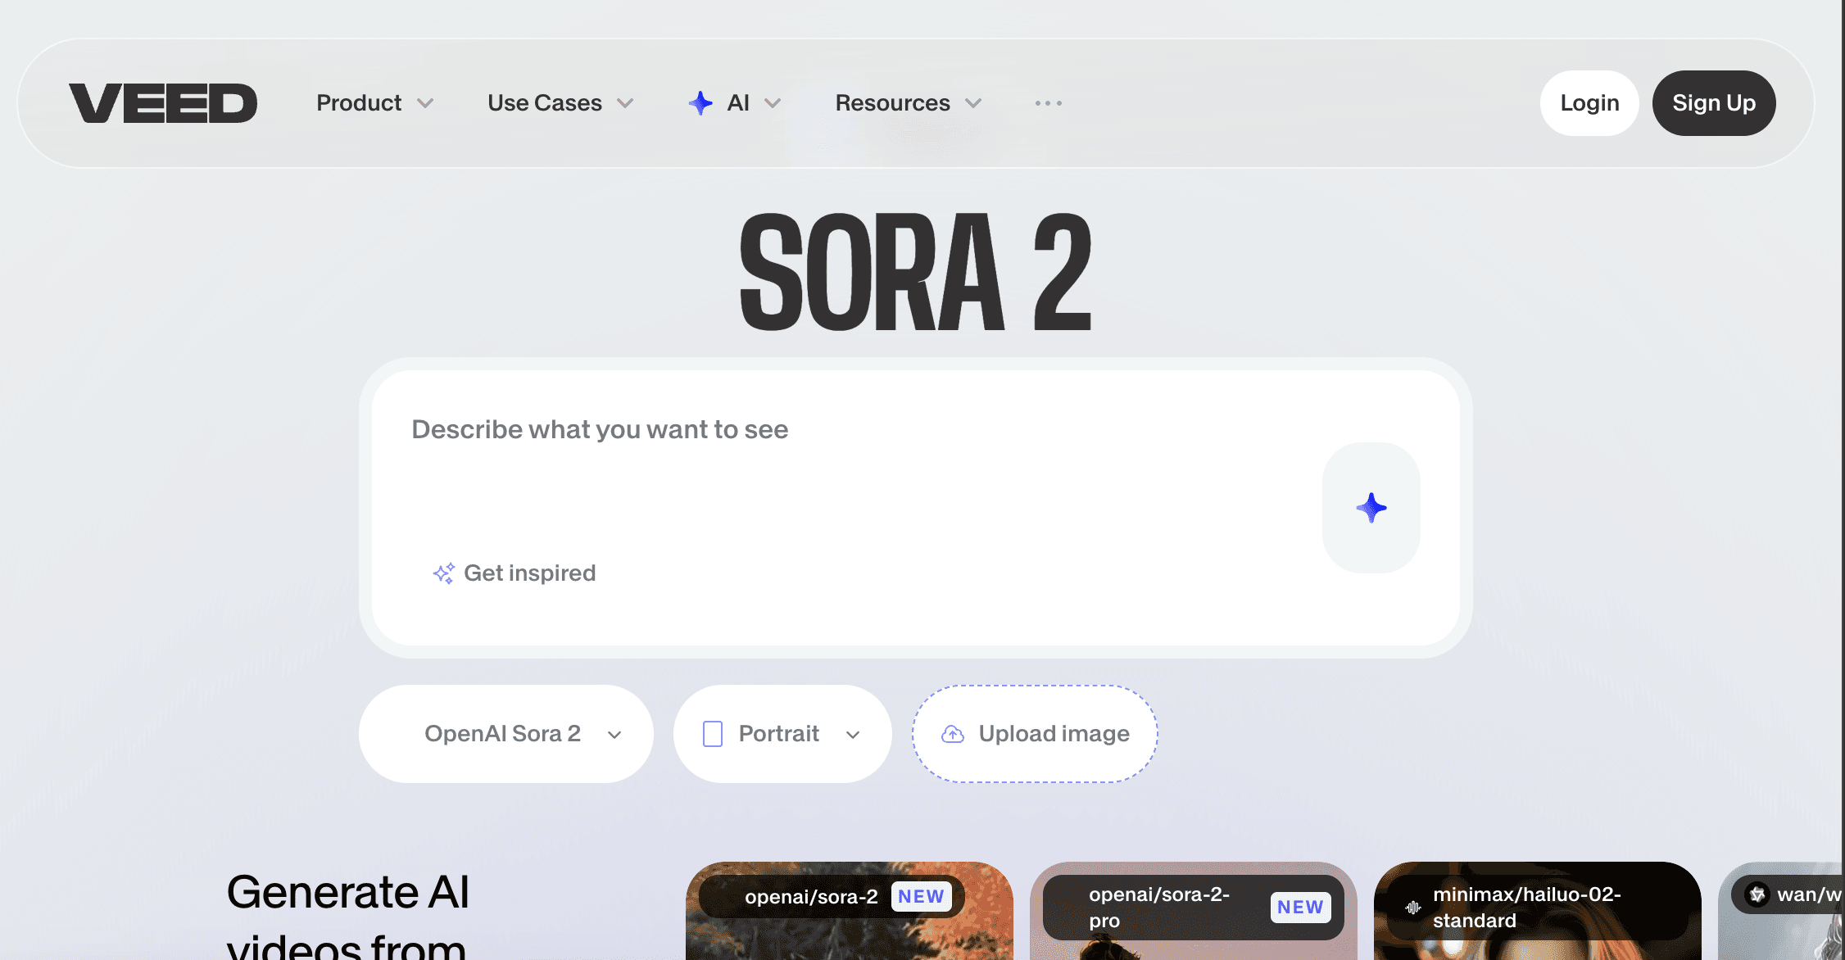Select the minimax/hailuo-02-standard card
Image resolution: width=1845 pixels, height=960 pixels.
click(x=1538, y=910)
